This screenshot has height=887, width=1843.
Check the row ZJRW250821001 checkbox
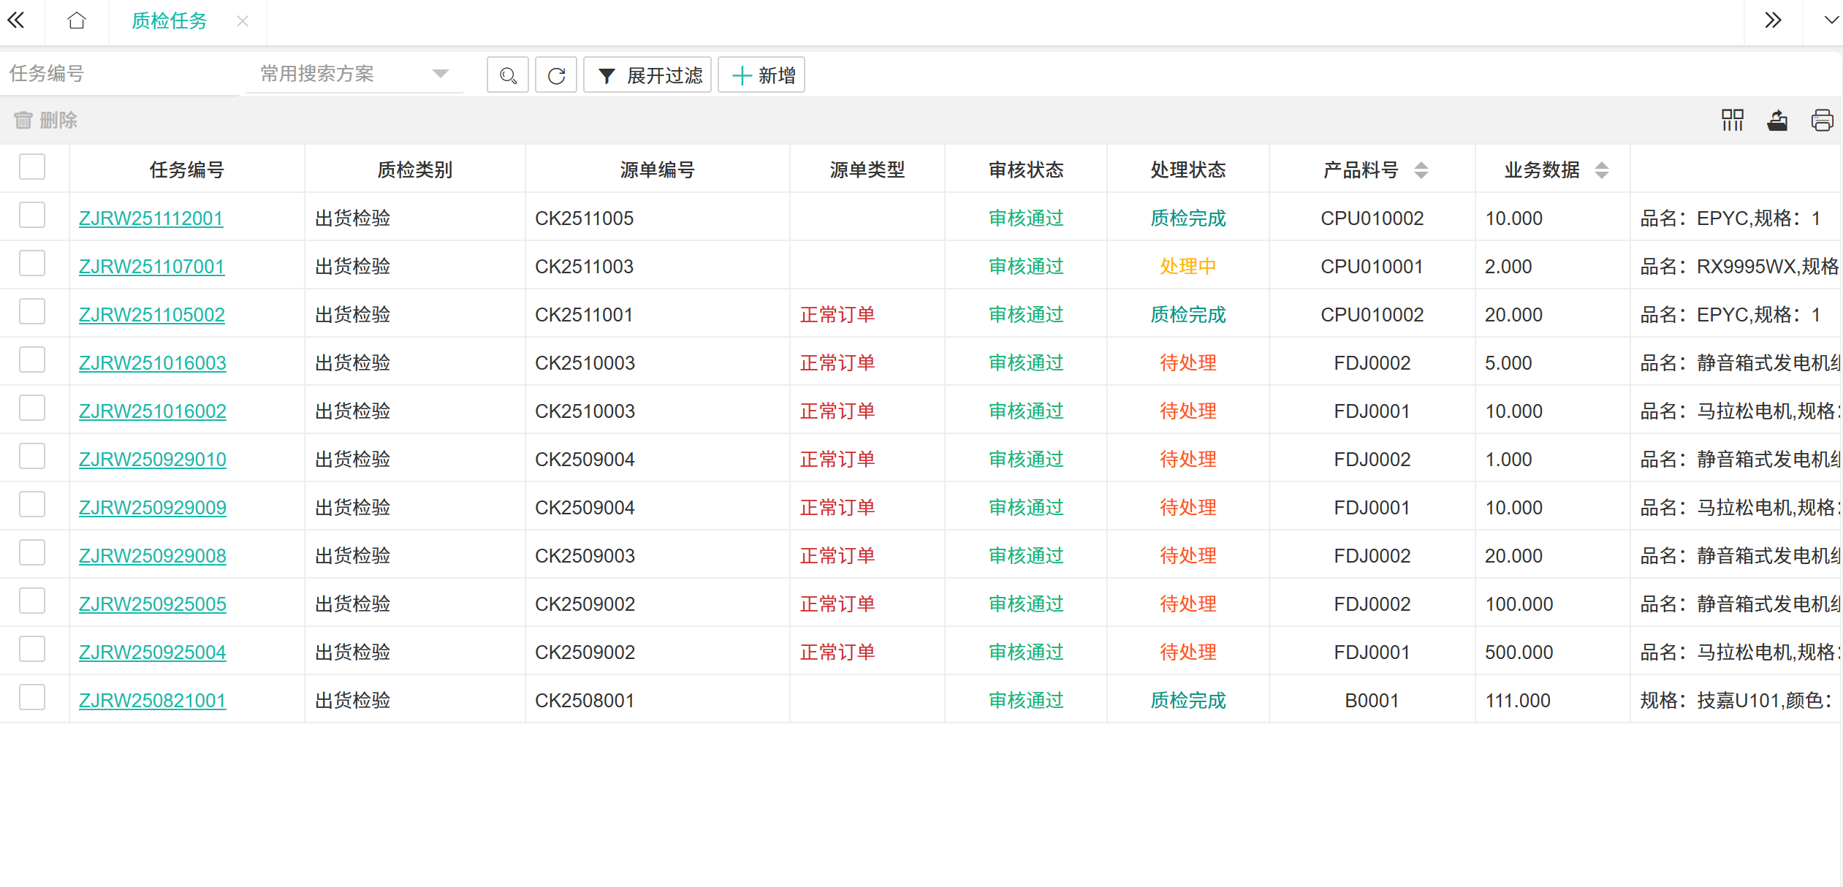tap(32, 698)
